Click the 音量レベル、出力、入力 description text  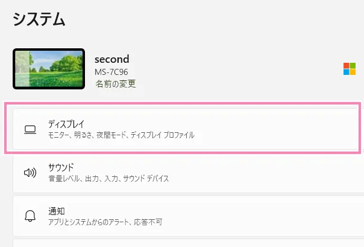point(108,179)
